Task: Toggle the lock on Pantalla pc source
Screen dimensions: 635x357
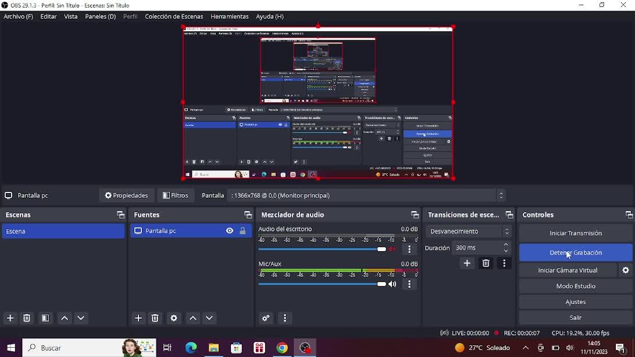Action: tap(243, 231)
